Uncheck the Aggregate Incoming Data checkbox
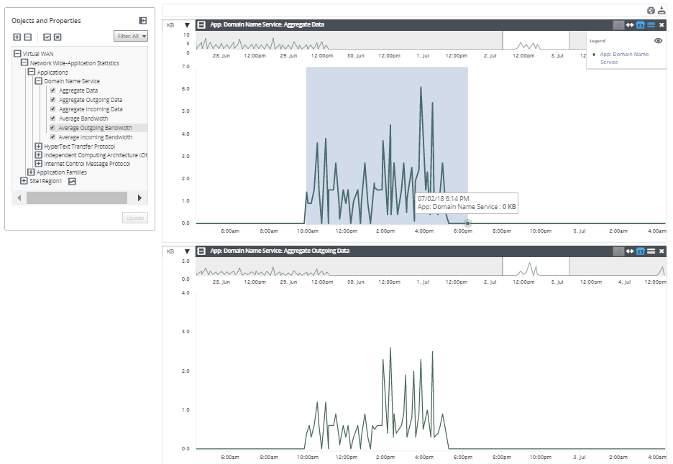The image size is (673, 464). (52, 109)
